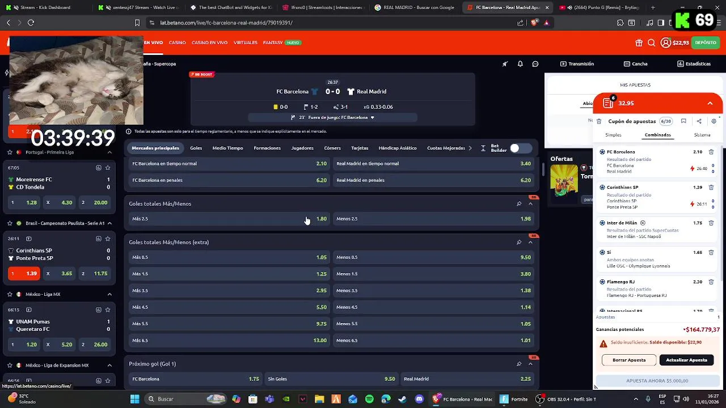Open the Hándicap Asiático market tab

[x=398, y=148]
